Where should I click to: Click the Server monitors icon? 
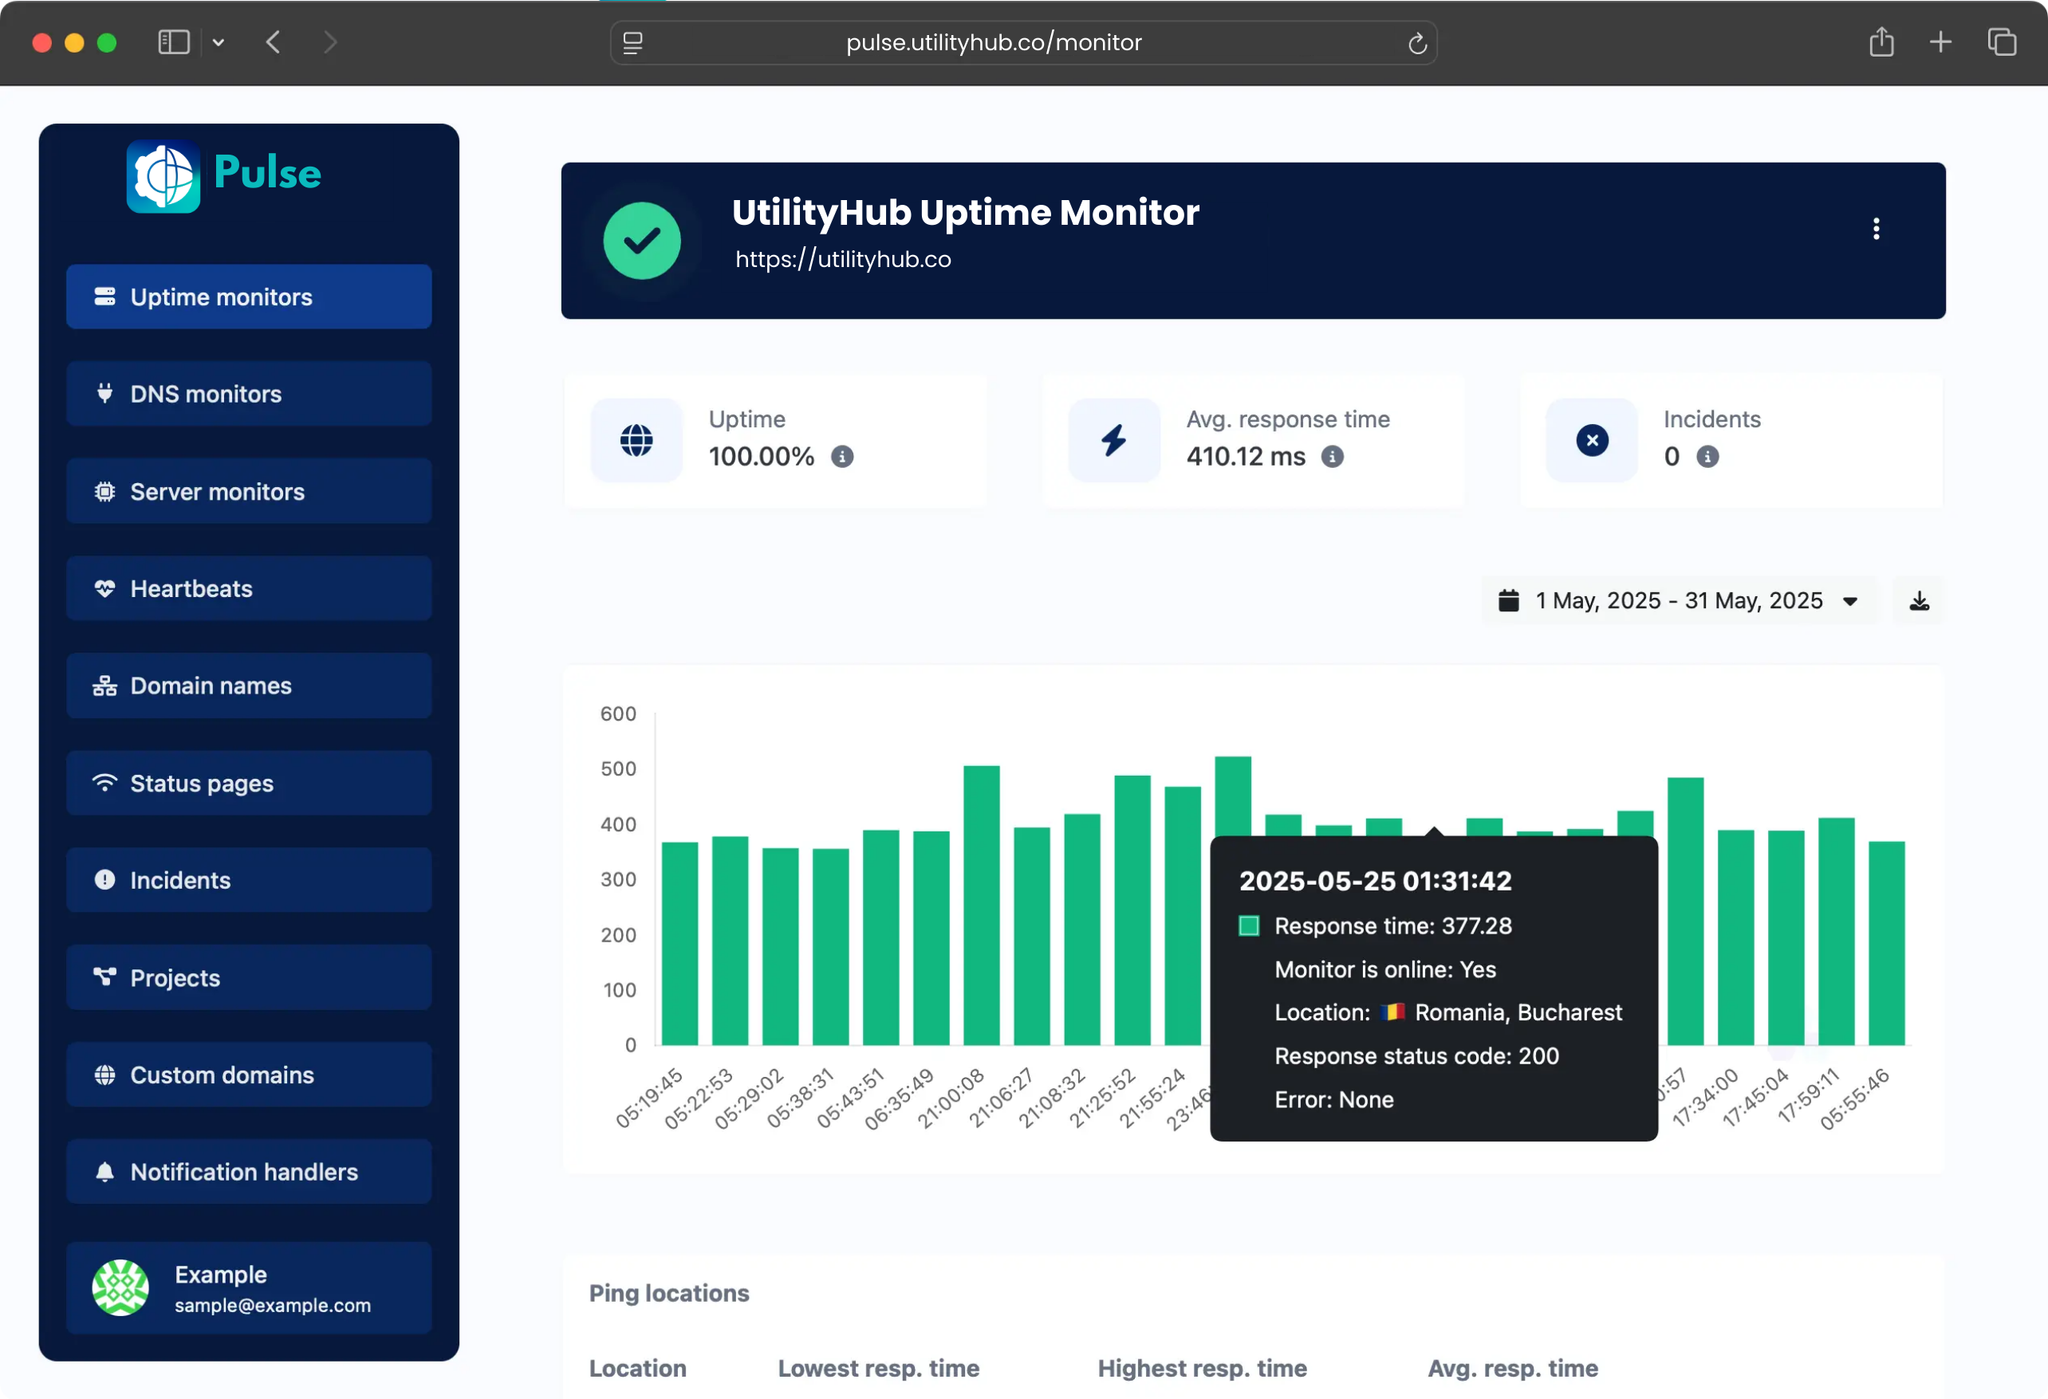pos(104,492)
